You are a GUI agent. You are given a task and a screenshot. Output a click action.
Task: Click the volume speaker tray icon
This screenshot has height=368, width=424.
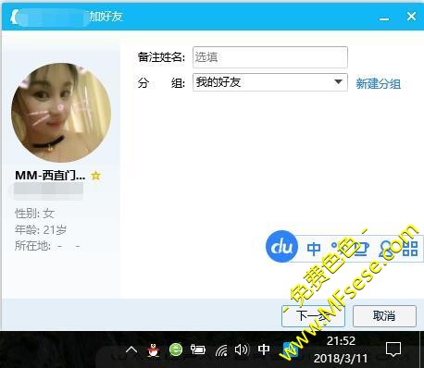pos(242,350)
